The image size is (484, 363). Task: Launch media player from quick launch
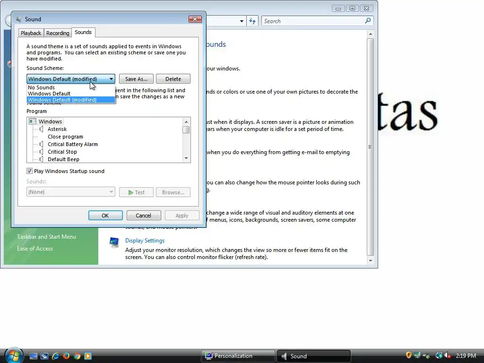coord(88,356)
